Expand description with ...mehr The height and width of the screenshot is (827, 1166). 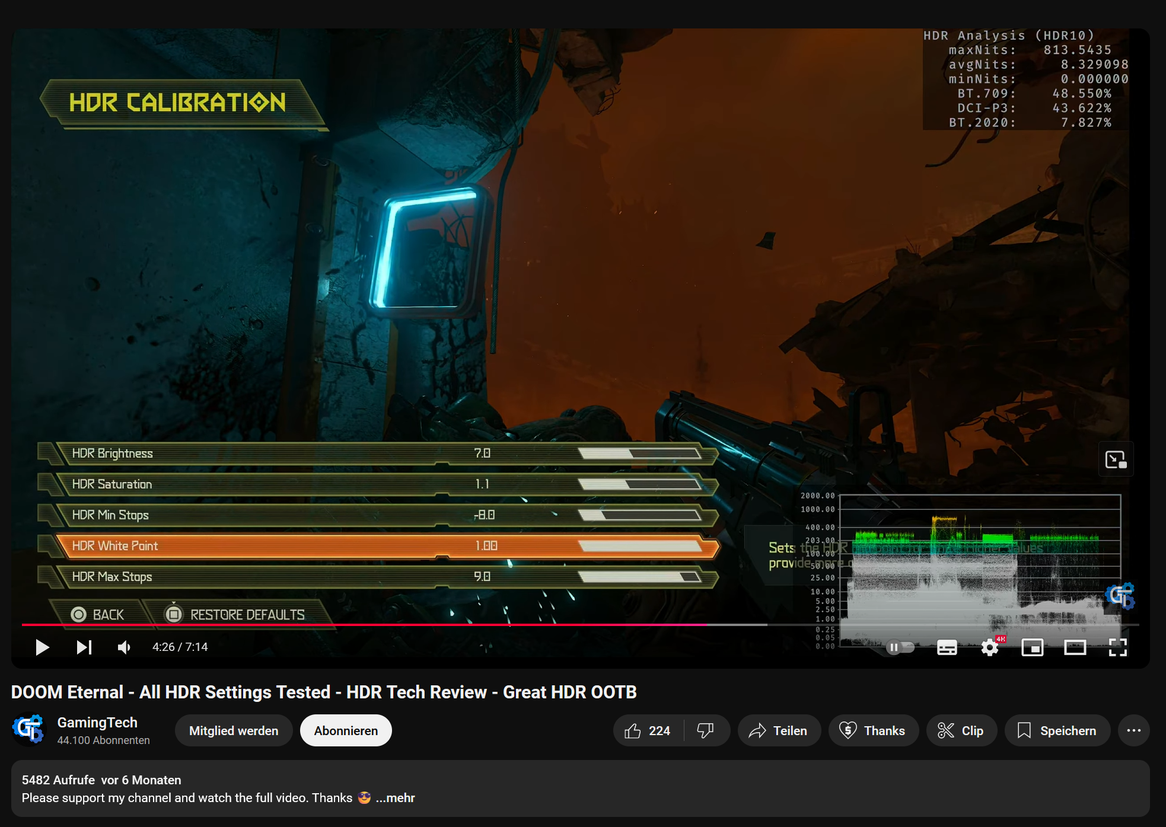click(x=396, y=798)
